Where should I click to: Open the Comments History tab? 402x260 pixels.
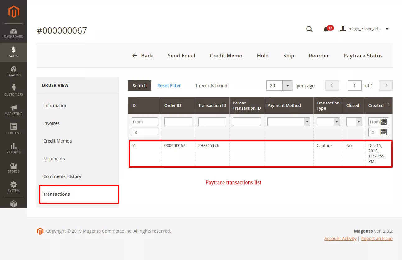(62, 176)
